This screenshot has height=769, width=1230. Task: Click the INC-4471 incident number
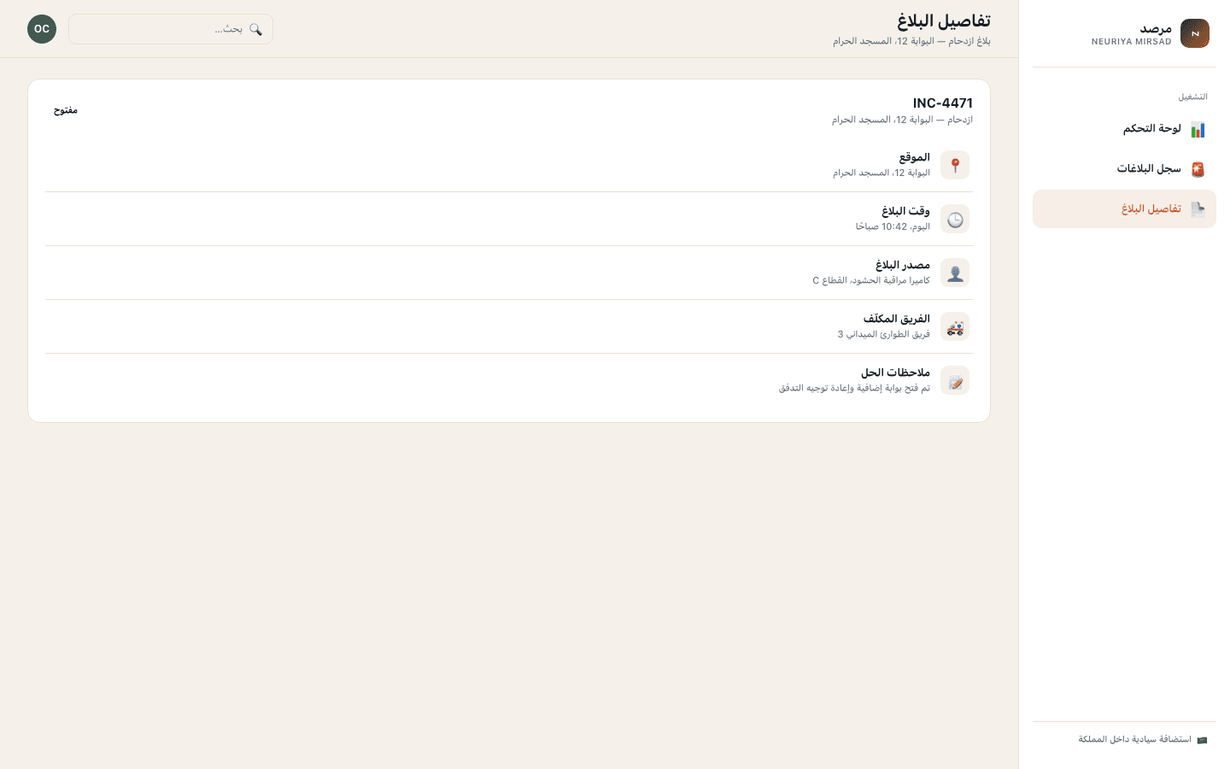943,103
